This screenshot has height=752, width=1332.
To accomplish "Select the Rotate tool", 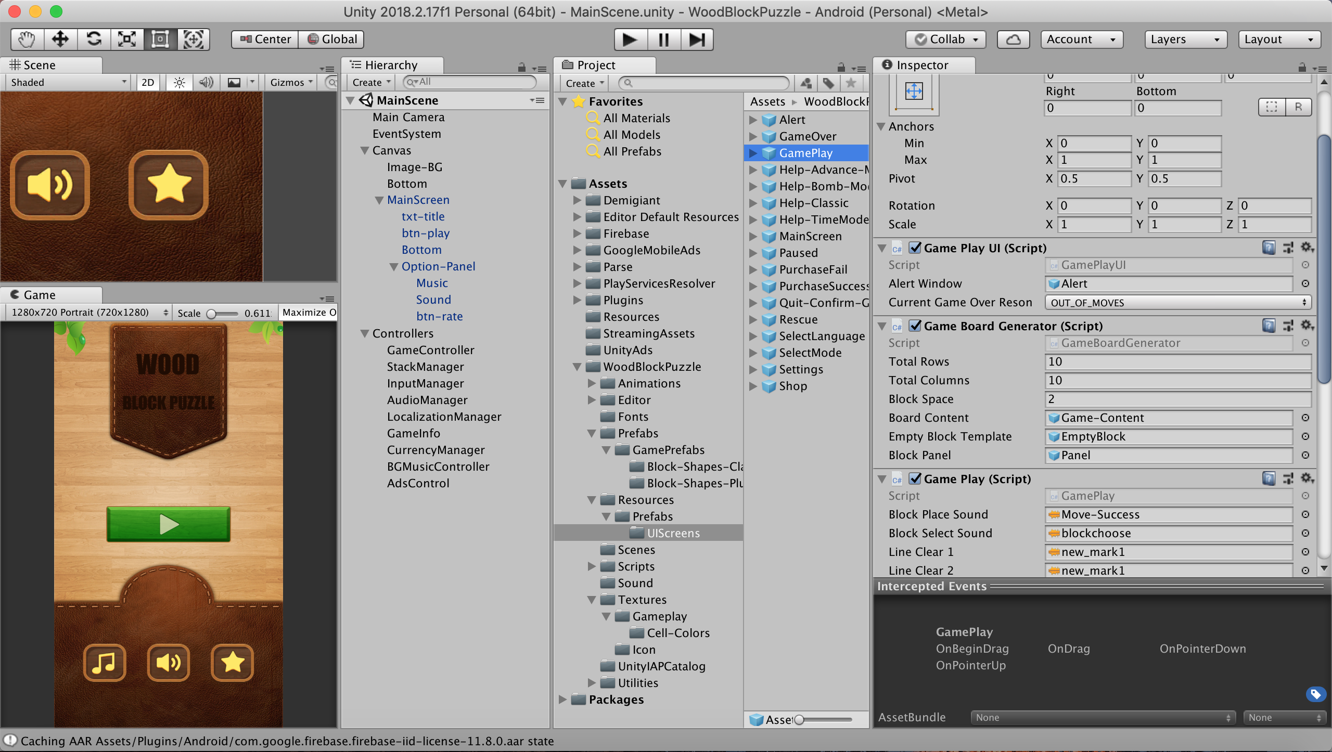I will [x=94, y=39].
